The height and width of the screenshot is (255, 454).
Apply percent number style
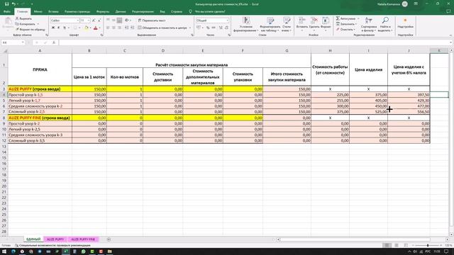click(x=208, y=28)
